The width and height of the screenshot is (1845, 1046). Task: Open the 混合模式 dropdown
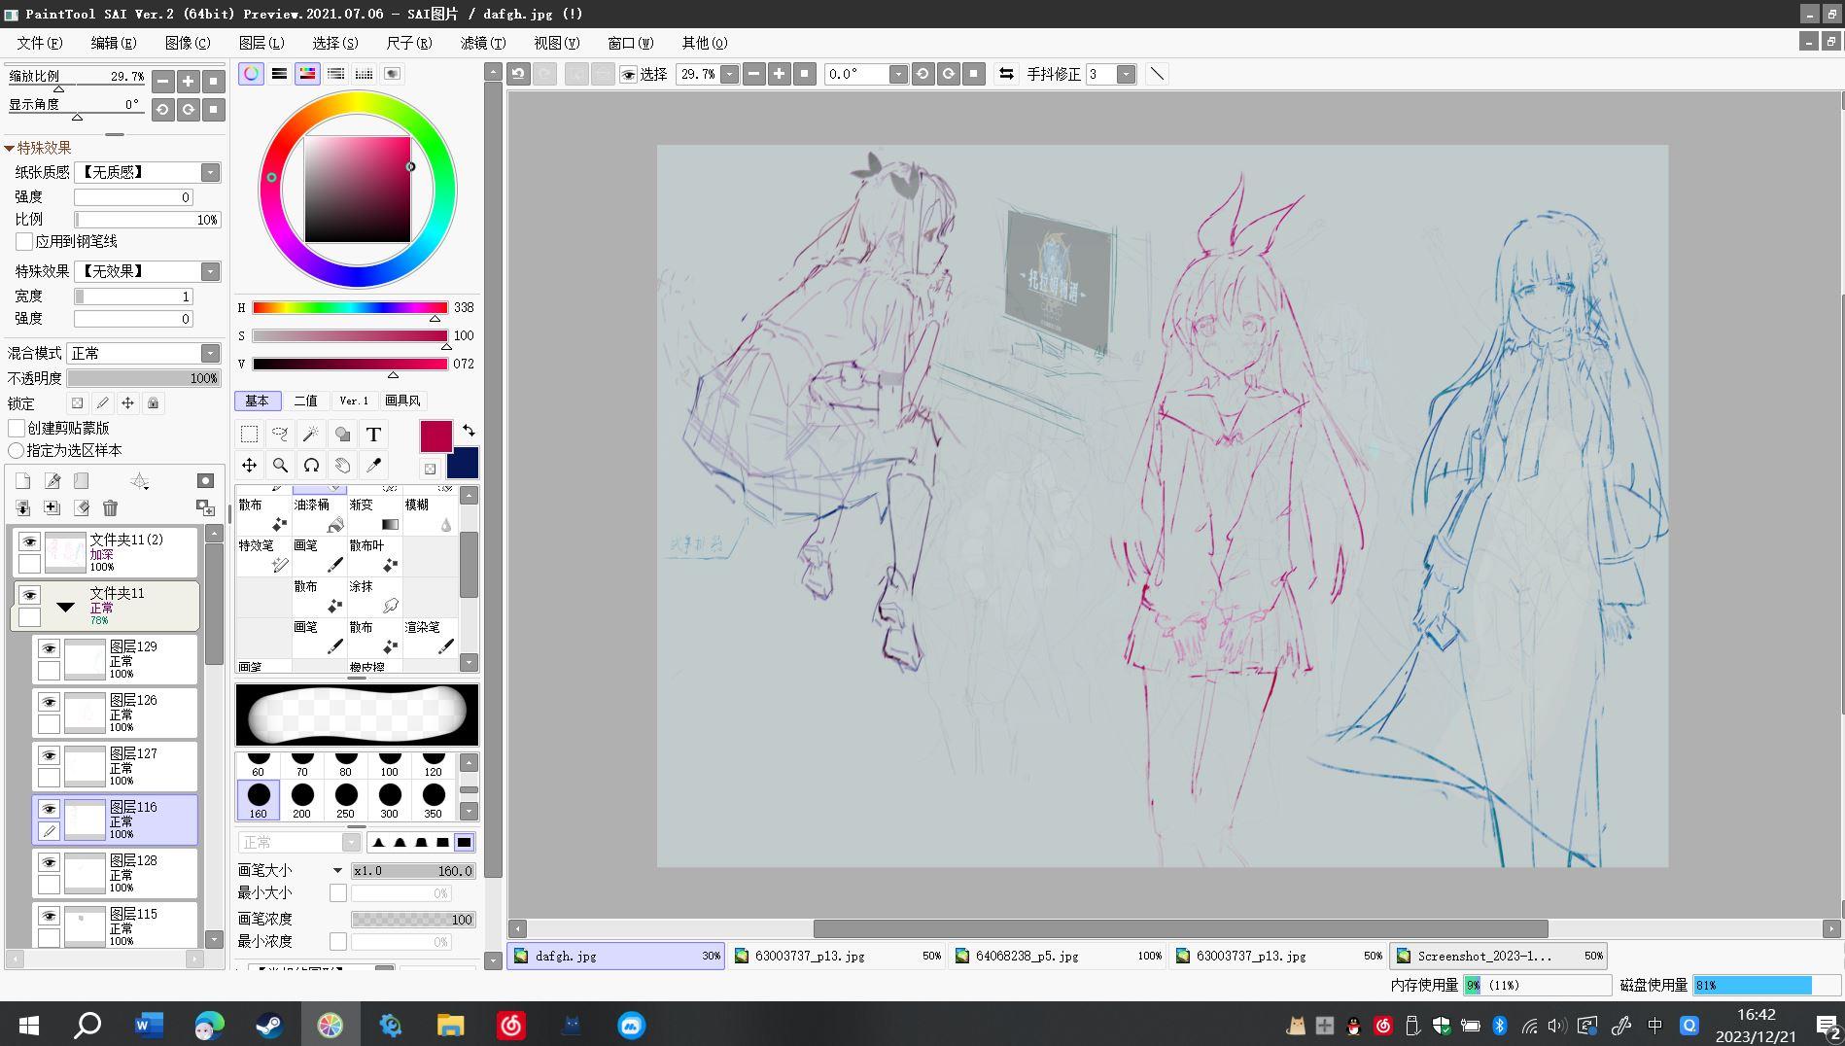[x=210, y=353]
